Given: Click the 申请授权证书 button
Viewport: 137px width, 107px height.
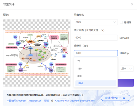Looking at the screenshot, I should tap(115, 98).
